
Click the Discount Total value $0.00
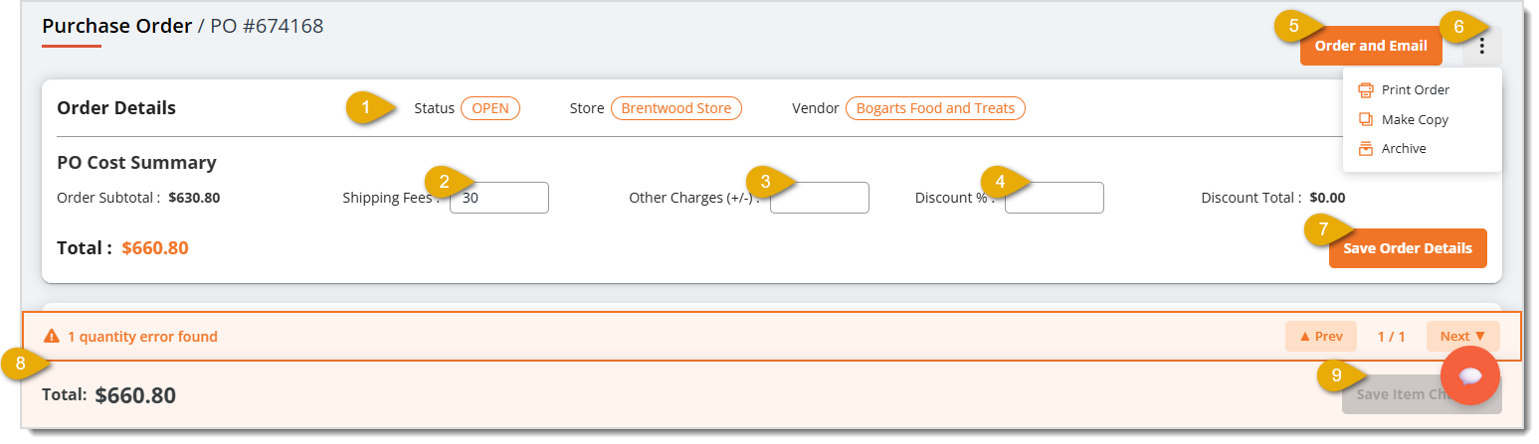[x=1327, y=198]
